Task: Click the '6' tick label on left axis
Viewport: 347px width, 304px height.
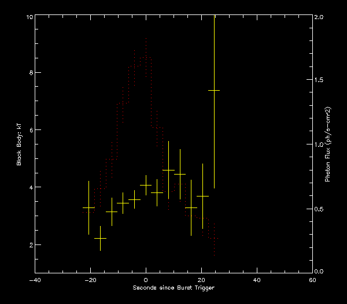Action: pyautogui.click(x=30, y=130)
